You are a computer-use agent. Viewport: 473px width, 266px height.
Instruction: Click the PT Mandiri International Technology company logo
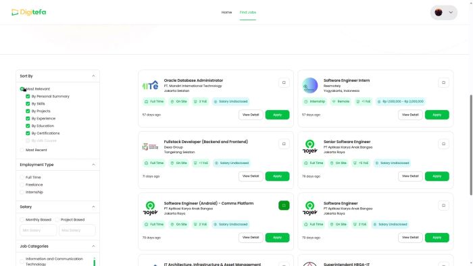click(150, 85)
